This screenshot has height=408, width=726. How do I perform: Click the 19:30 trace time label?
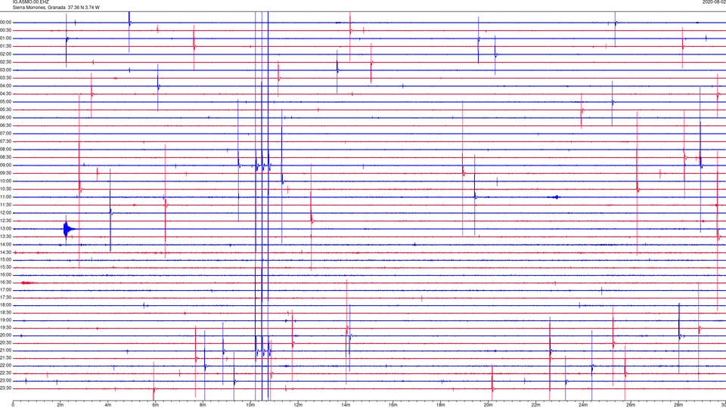[6, 327]
